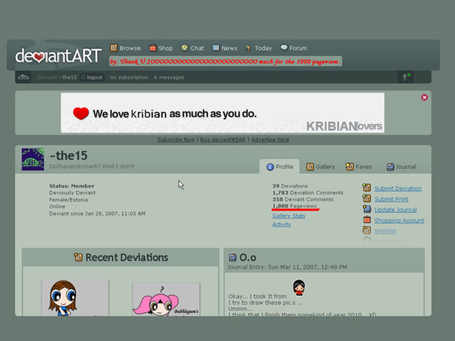Click the Wishlist icon
This screenshot has height=341, width=455.
point(366,230)
